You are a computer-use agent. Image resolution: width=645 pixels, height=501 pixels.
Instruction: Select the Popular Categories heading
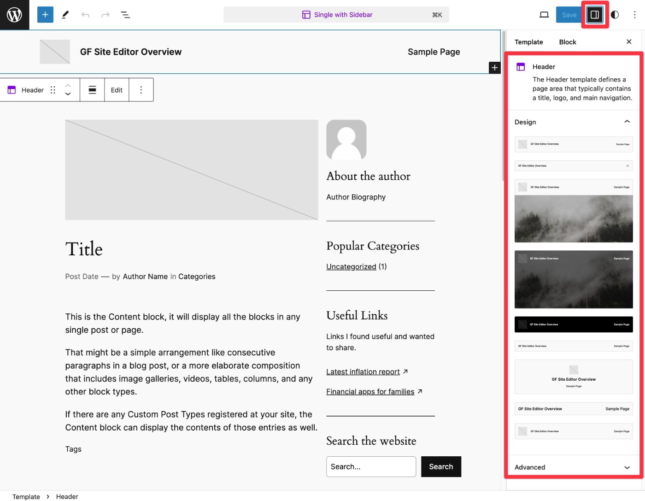coord(373,246)
